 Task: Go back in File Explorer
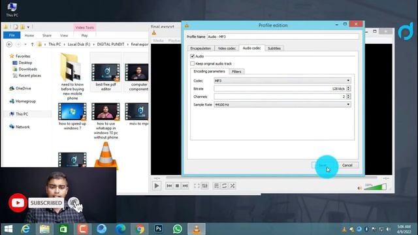(x=9, y=44)
